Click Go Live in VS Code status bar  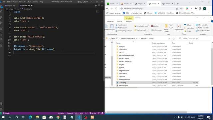click(93, 113)
